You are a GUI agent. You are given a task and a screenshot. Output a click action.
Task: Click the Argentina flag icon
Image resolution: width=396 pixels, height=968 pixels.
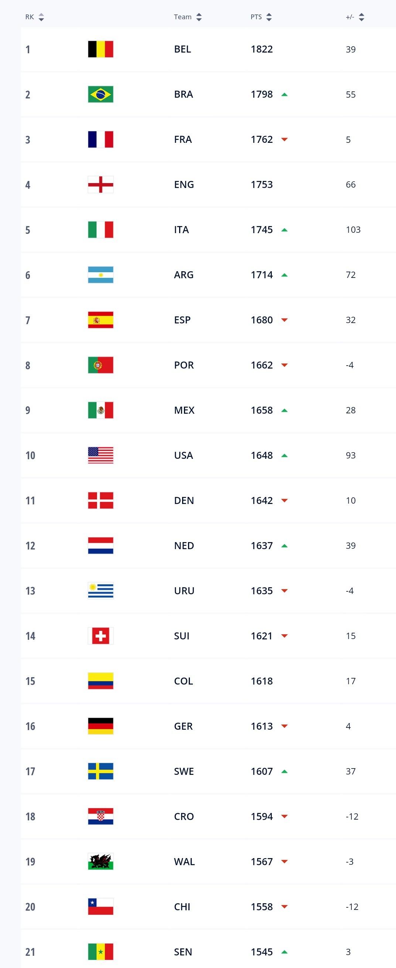pyautogui.click(x=100, y=275)
